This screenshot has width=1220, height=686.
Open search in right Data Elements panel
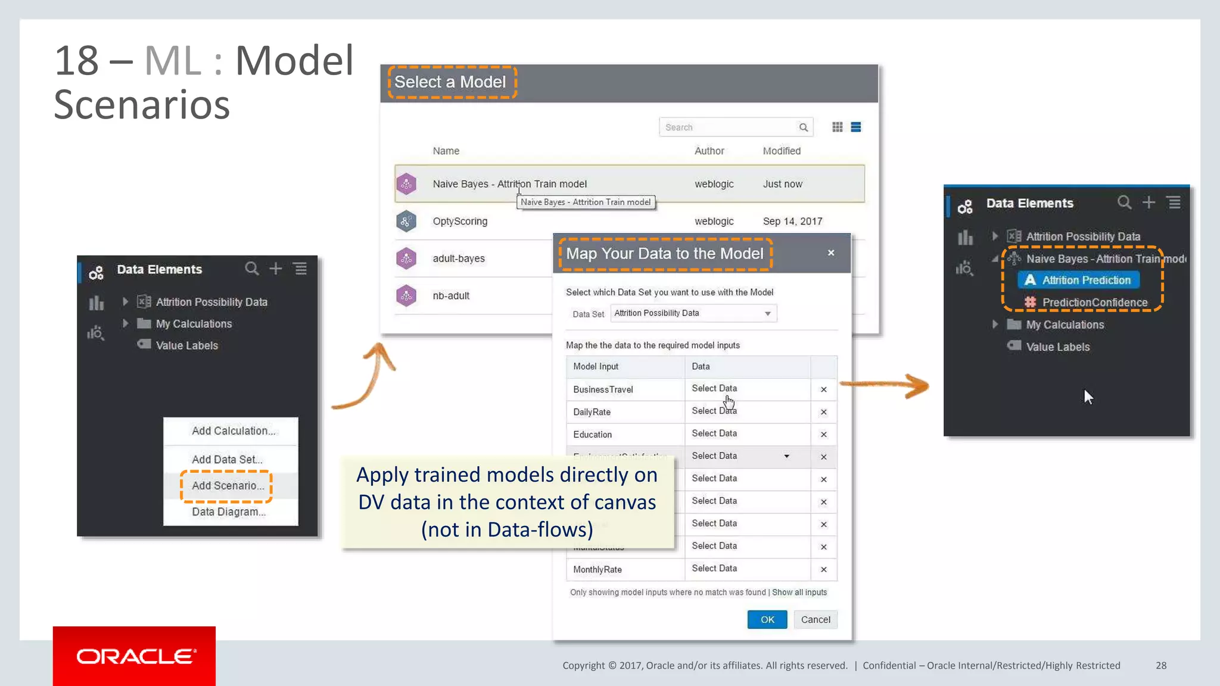click(x=1124, y=203)
